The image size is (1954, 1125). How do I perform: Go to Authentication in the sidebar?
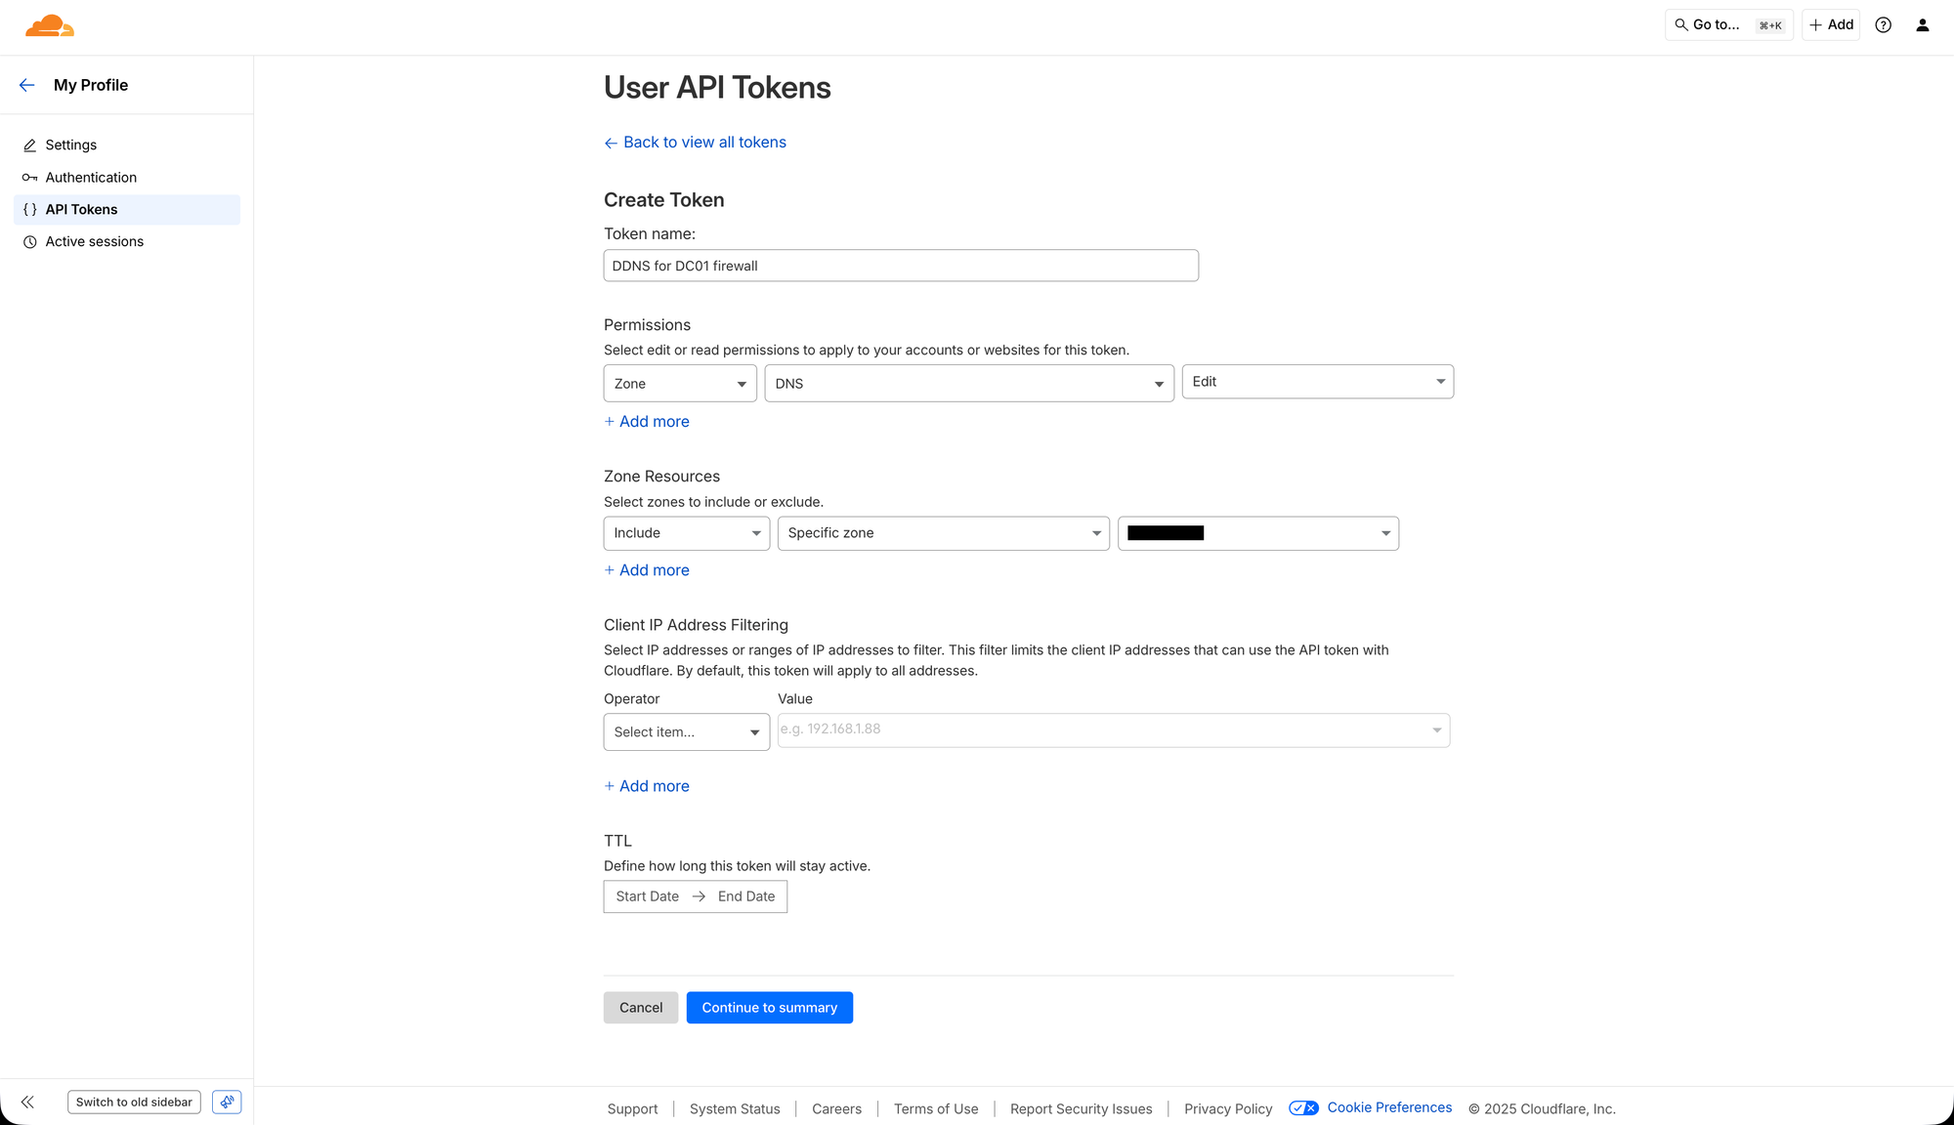(91, 178)
